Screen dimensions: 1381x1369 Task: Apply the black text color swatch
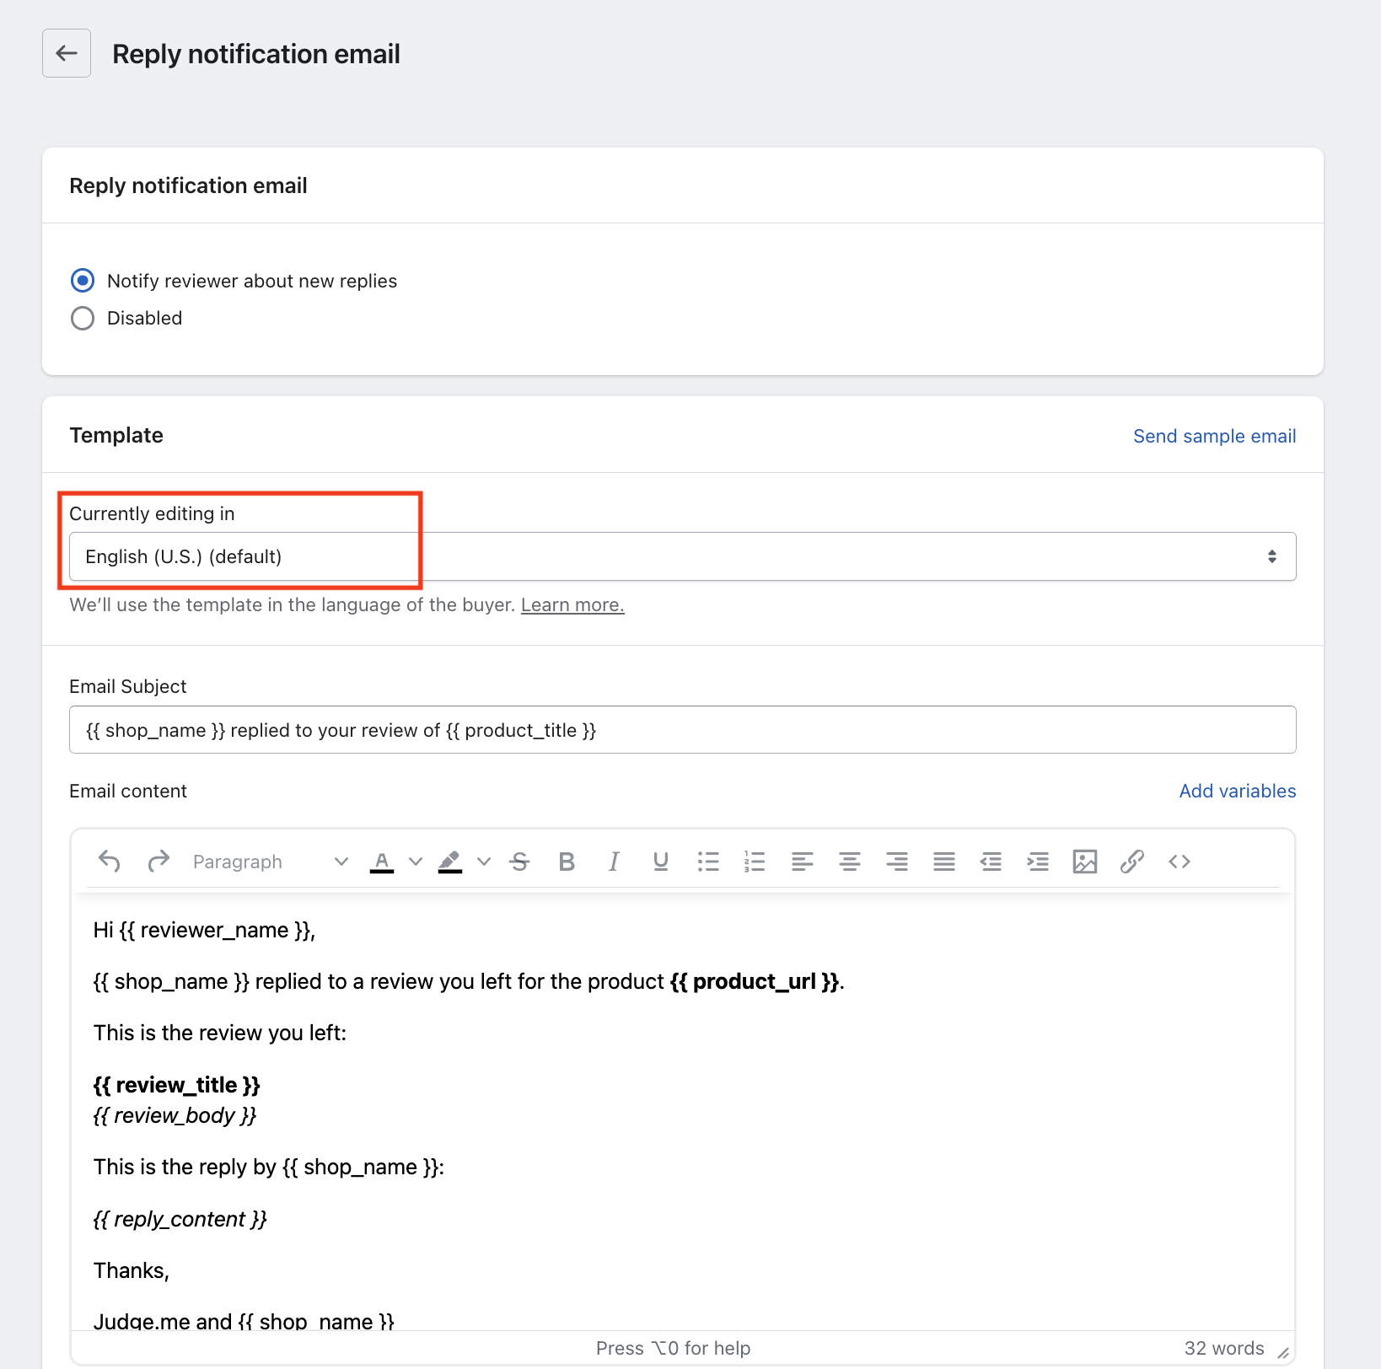[382, 862]
